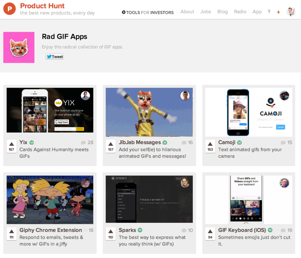Upvote GIF Keyboard (iOS)
The image size is (301, 258).
210,234
